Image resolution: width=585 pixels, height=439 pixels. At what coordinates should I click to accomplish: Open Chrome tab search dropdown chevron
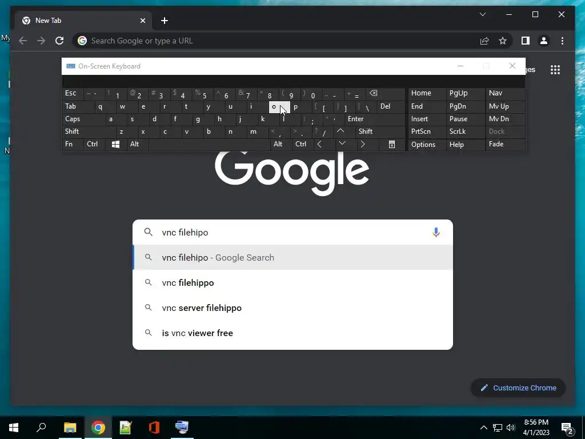(x=482, y=14)
